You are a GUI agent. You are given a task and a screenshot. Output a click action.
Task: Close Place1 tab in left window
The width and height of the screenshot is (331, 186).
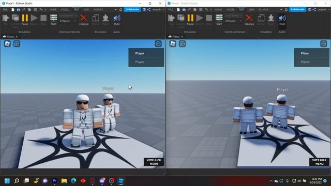tap(17, 37)
